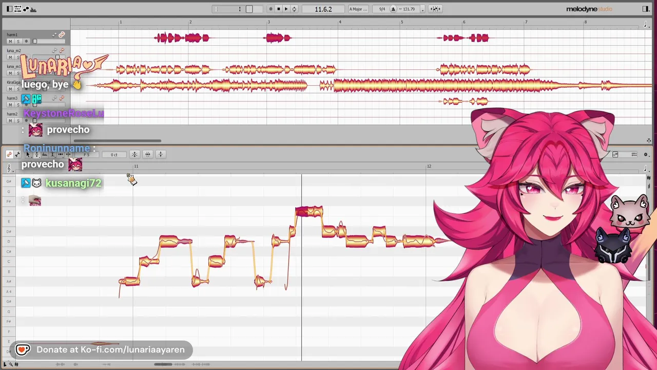Viewport: 657px width, 370px height.
Task: Click harm1 grey reference track icon
Action: click(54, 34)
